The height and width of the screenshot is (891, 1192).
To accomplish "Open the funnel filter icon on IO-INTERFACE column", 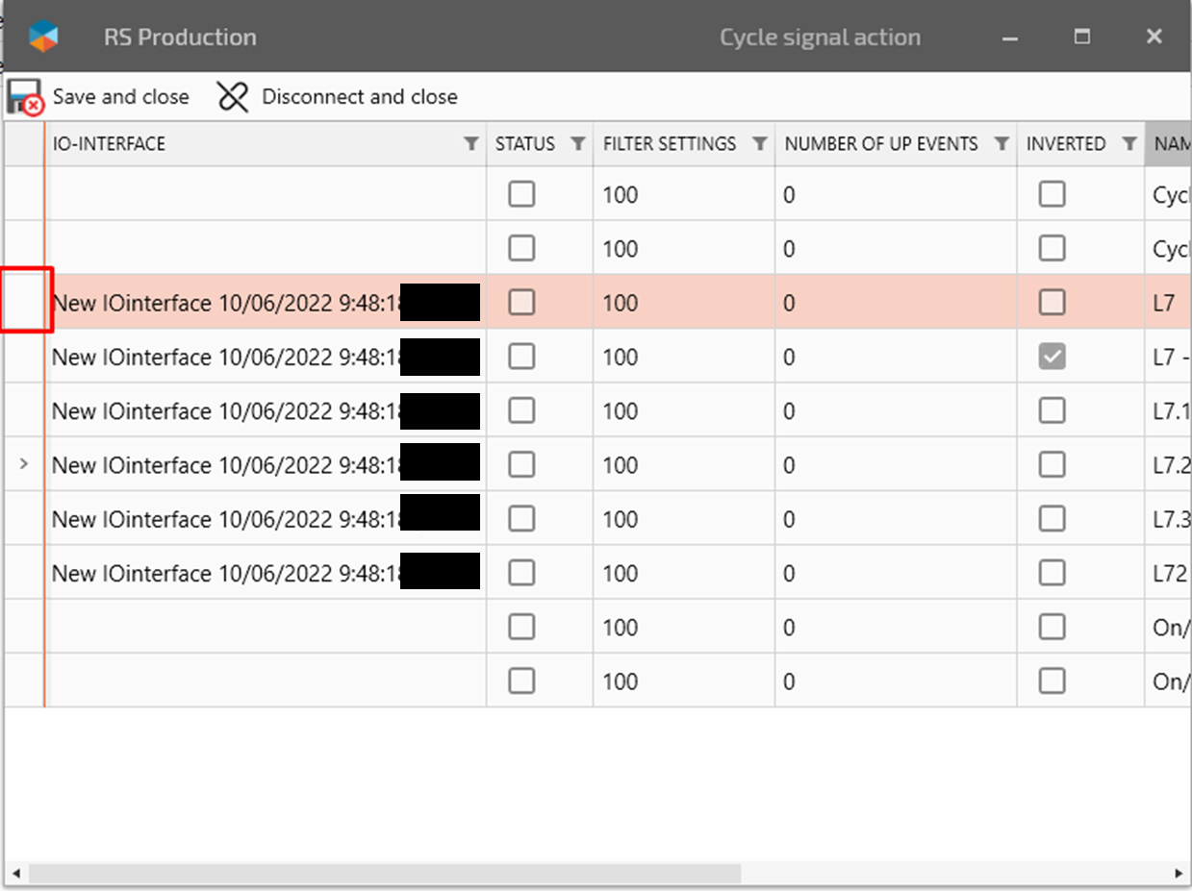I will pos(470,143).
